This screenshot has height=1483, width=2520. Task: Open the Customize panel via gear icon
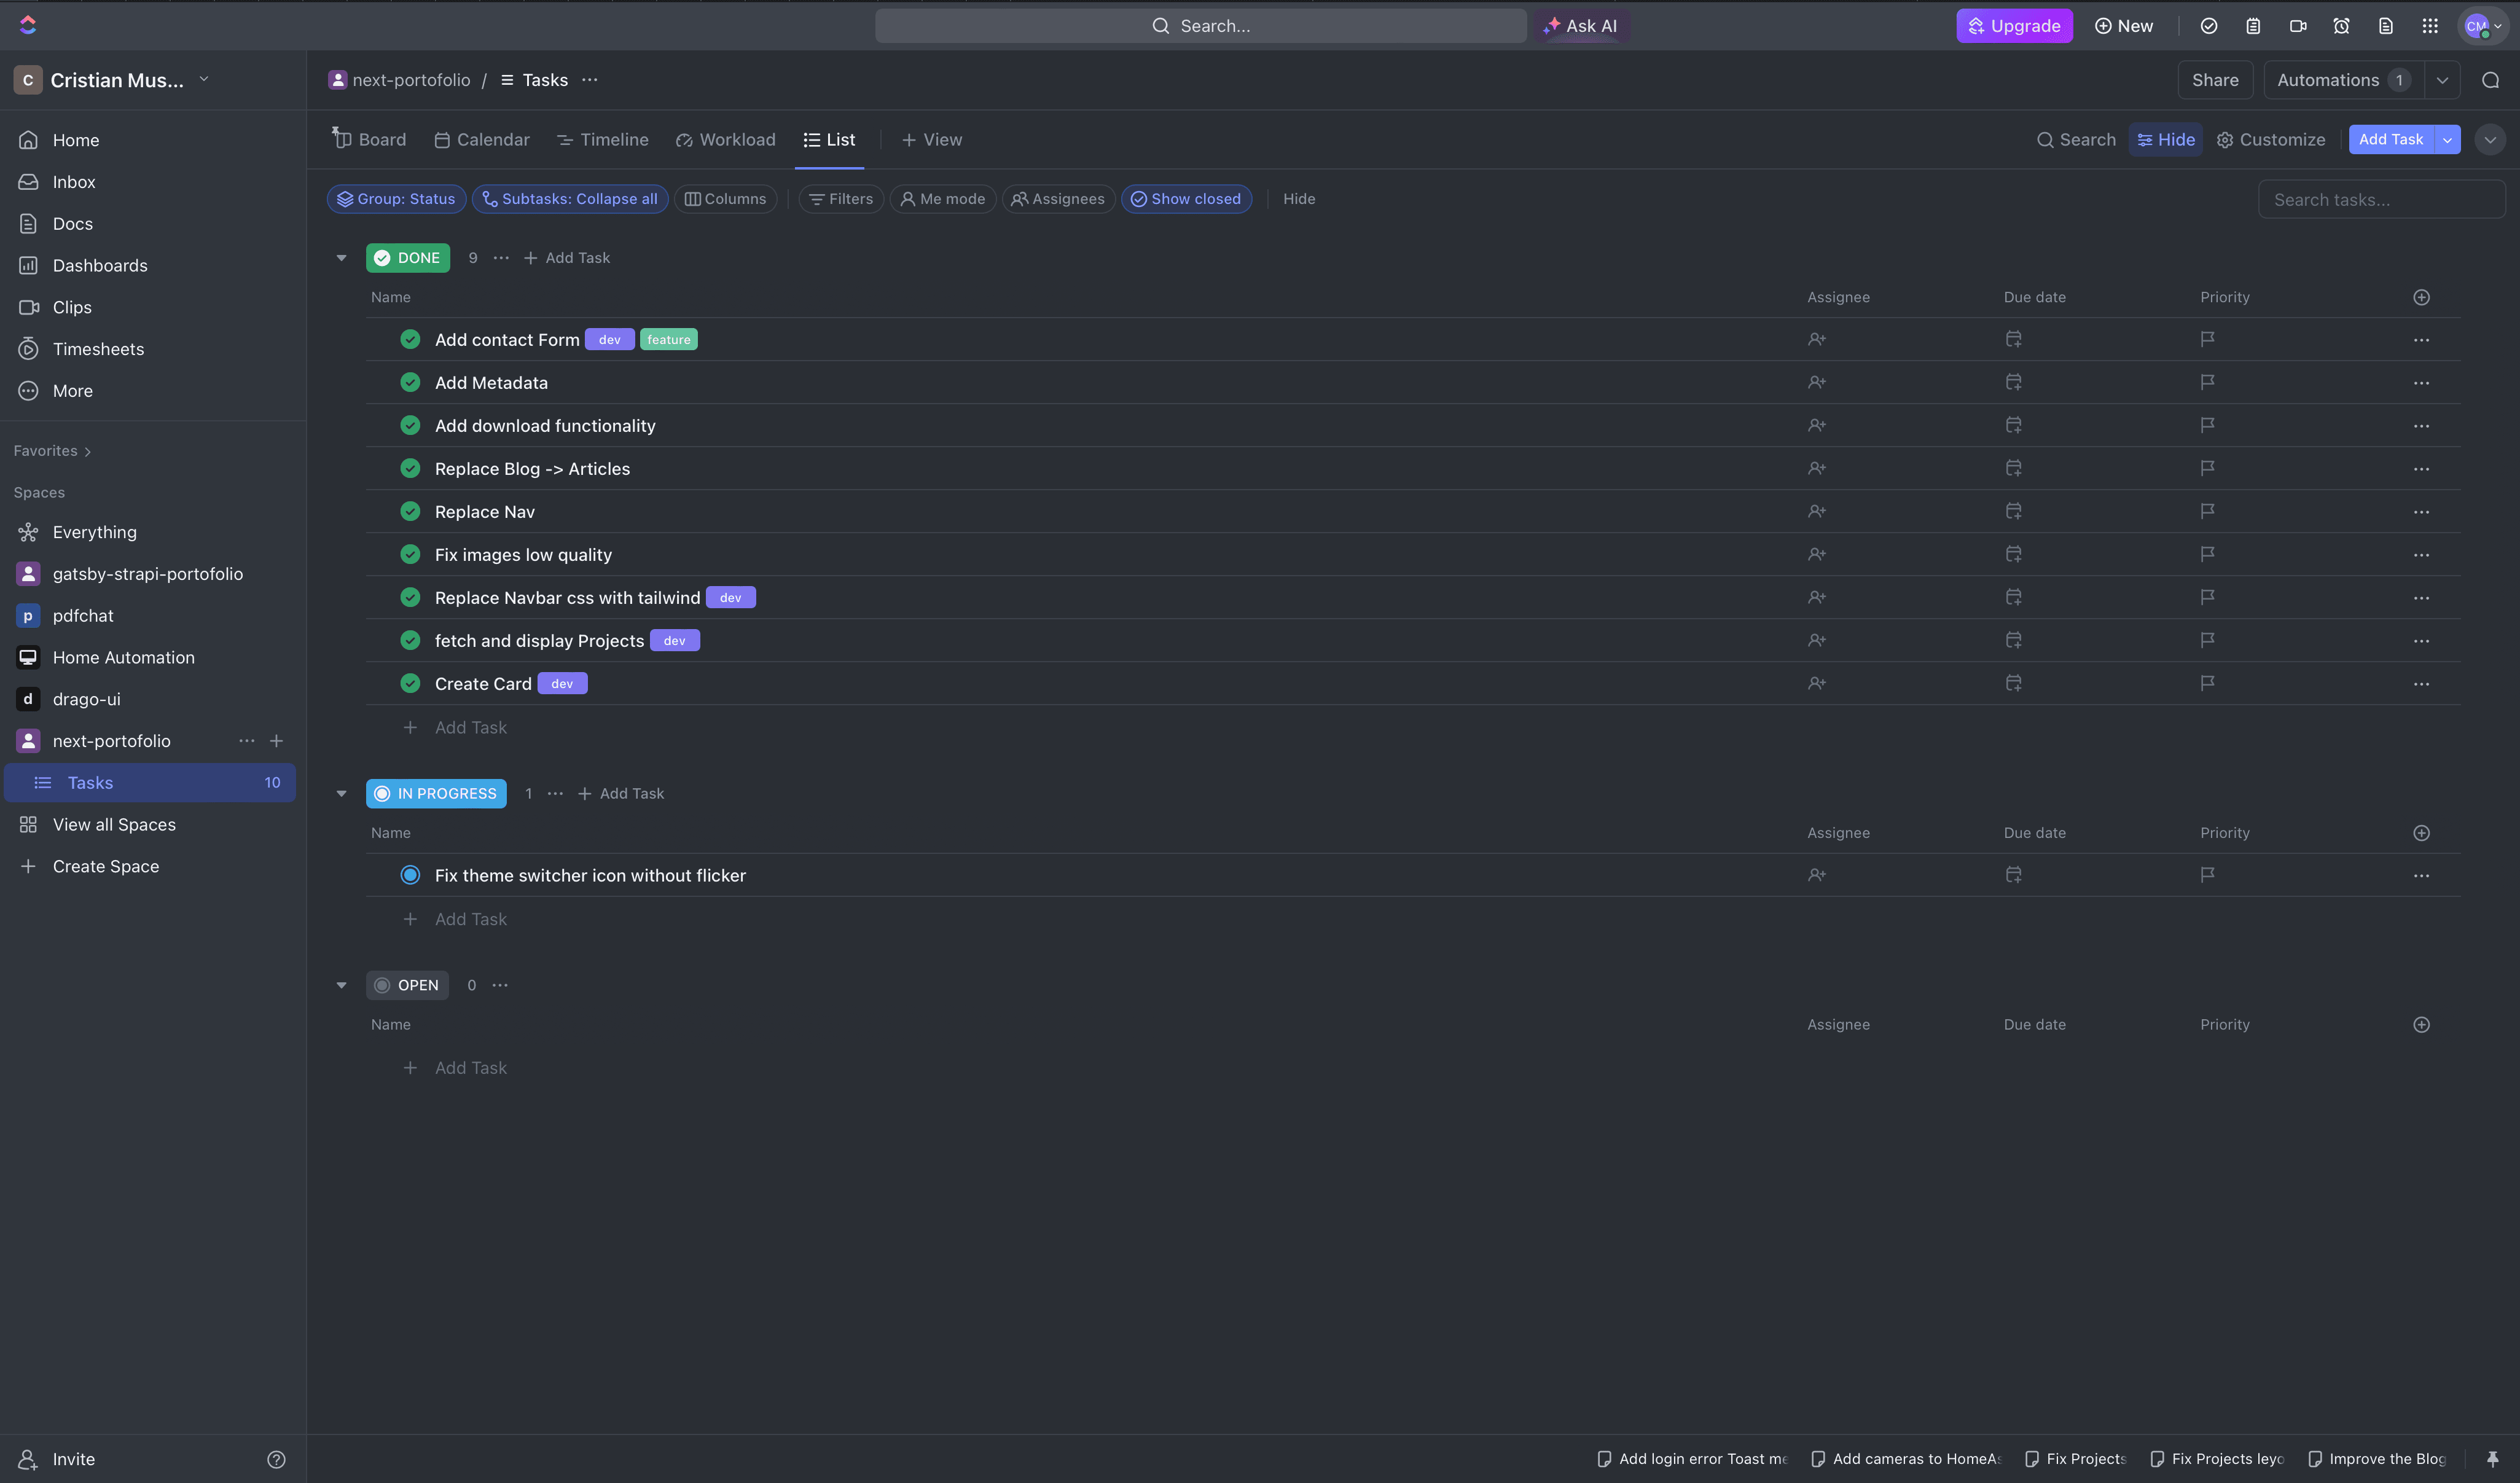click(2271, 139)
